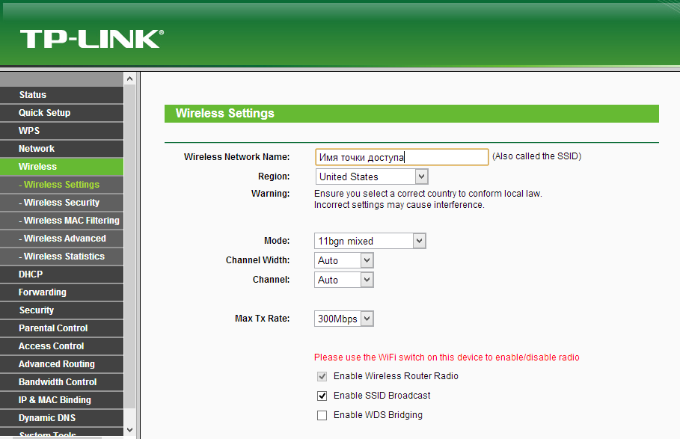This screenshot has height=439, width=680.
Task: Click the Enable Wireless Router Radio checkbox
Action: click(x=322, y=376)
